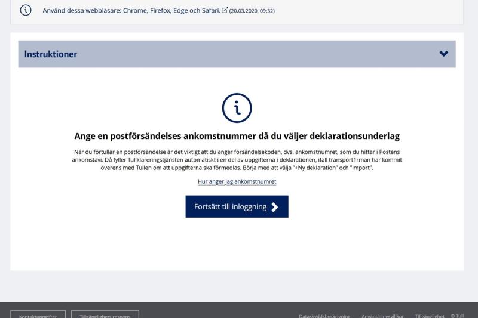Toggle the blue-grey Instruktioner accordion header bar
The height and width of the screenshot is (318, 478).
pyautogui.click(x=239, y=54)
